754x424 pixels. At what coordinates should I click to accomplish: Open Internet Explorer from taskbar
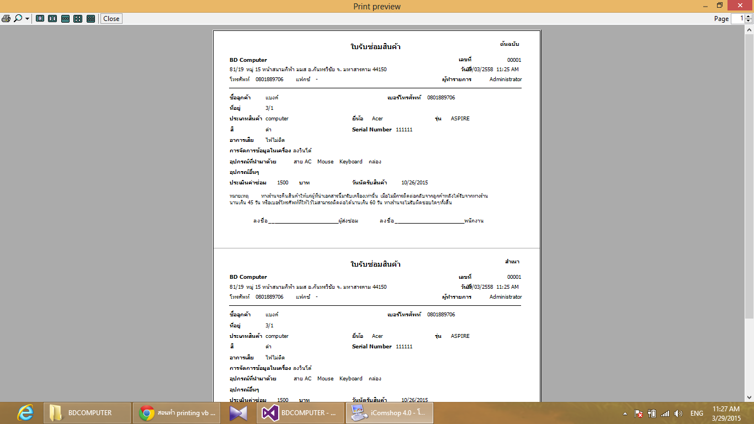click(25, 413)
